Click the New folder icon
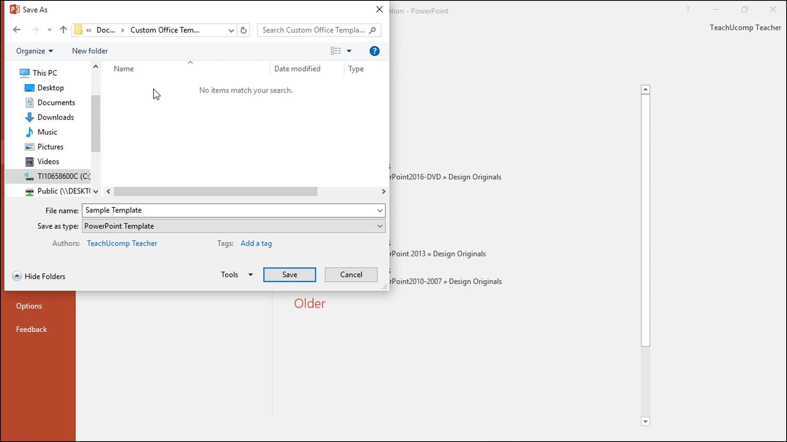787x442 pixels. (x=90, y=50)
